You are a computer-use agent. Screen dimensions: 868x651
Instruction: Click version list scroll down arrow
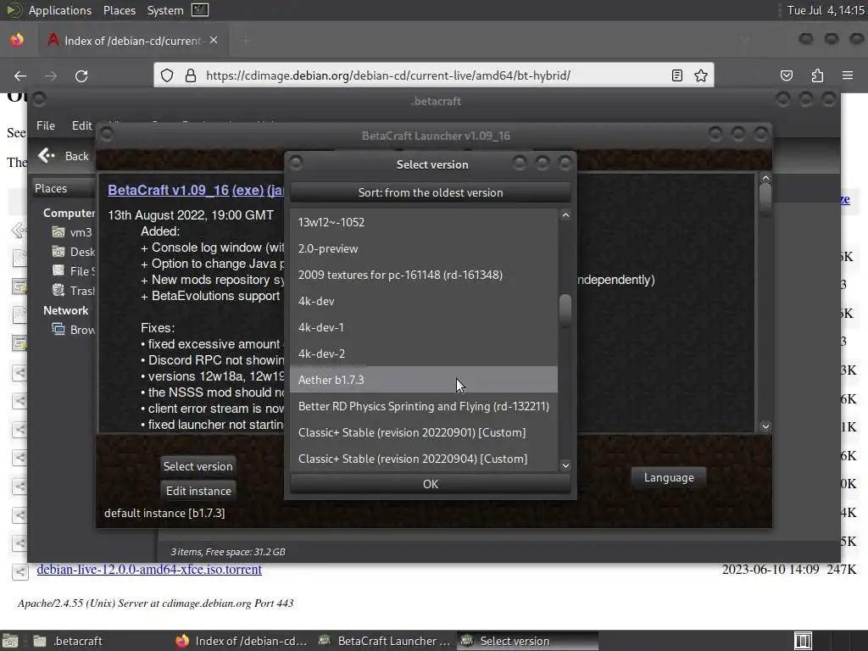click(x=565, y=465)
